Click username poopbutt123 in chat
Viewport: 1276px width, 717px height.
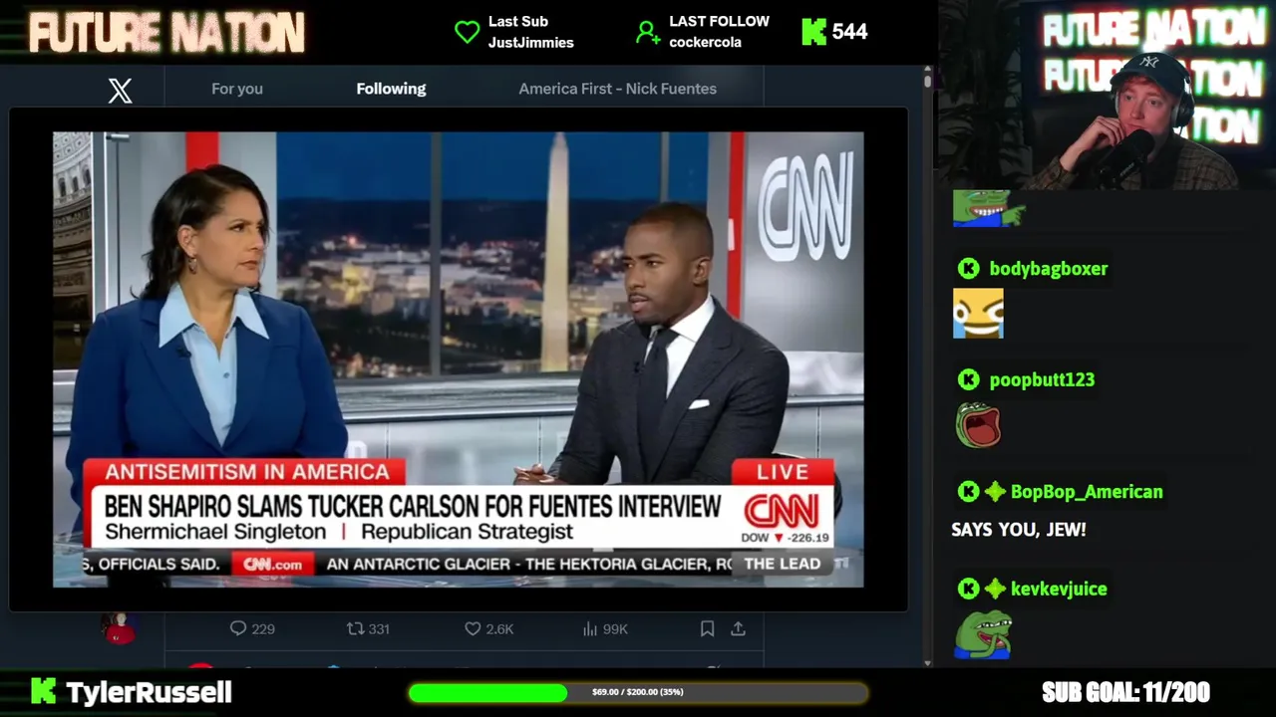[1042, 379]
